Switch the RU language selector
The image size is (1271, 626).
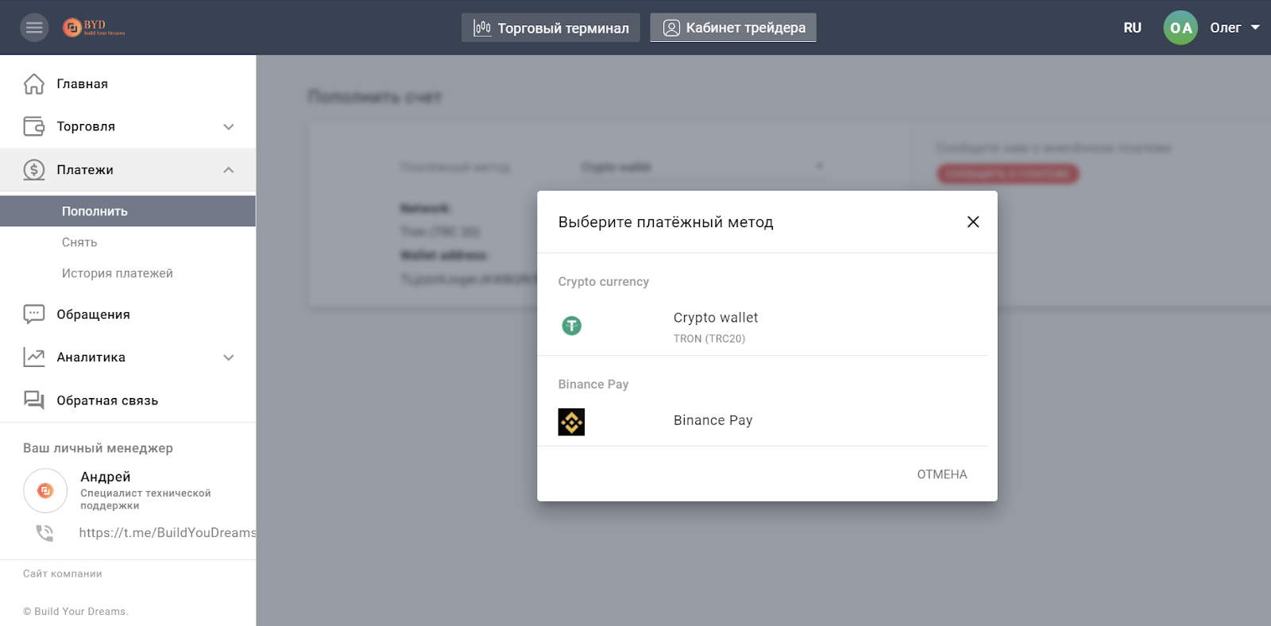[1132, 28]
